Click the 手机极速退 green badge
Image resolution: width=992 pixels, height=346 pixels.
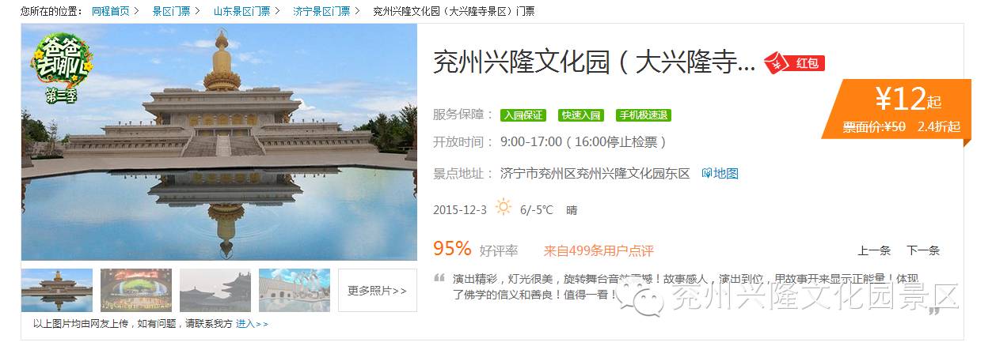pyautogui.click(x=644, y=115)
